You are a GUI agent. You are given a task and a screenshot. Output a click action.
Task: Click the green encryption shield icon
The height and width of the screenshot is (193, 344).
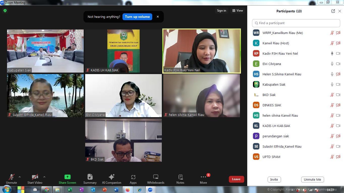[x=5, y=11]
